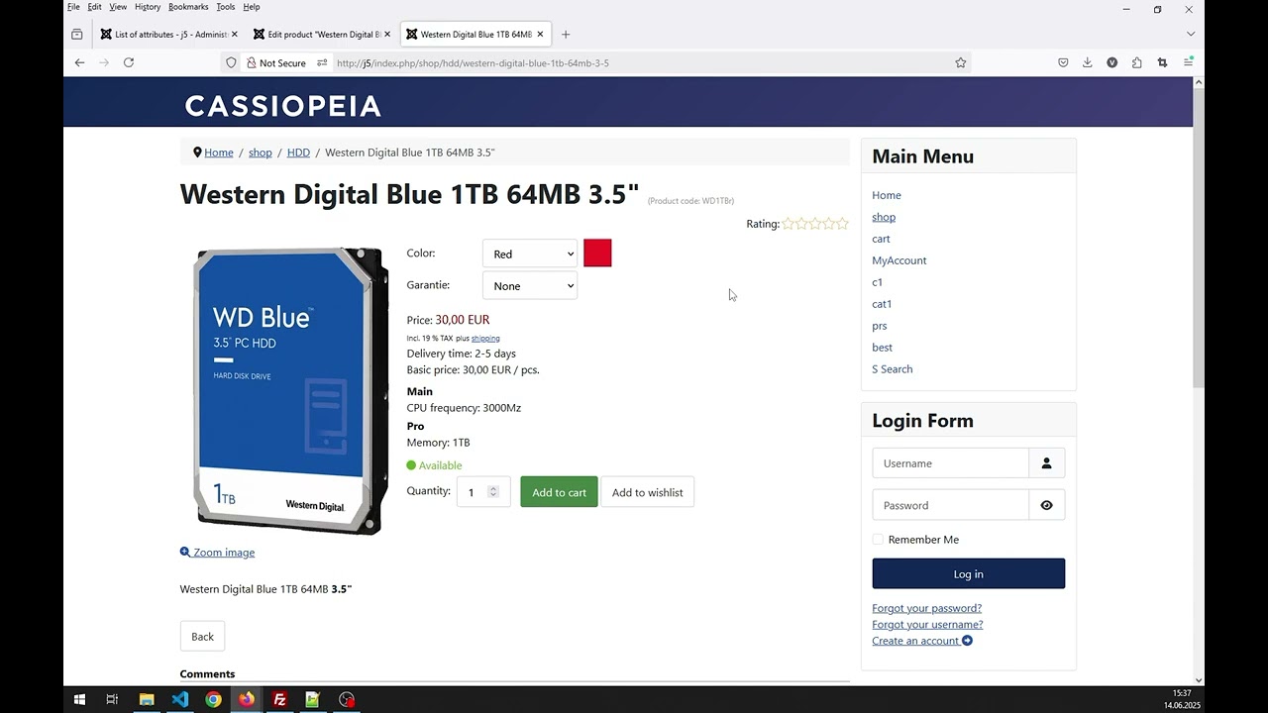
Task: List all tabs with the chevron button
Action: [x=1190, y=34]
